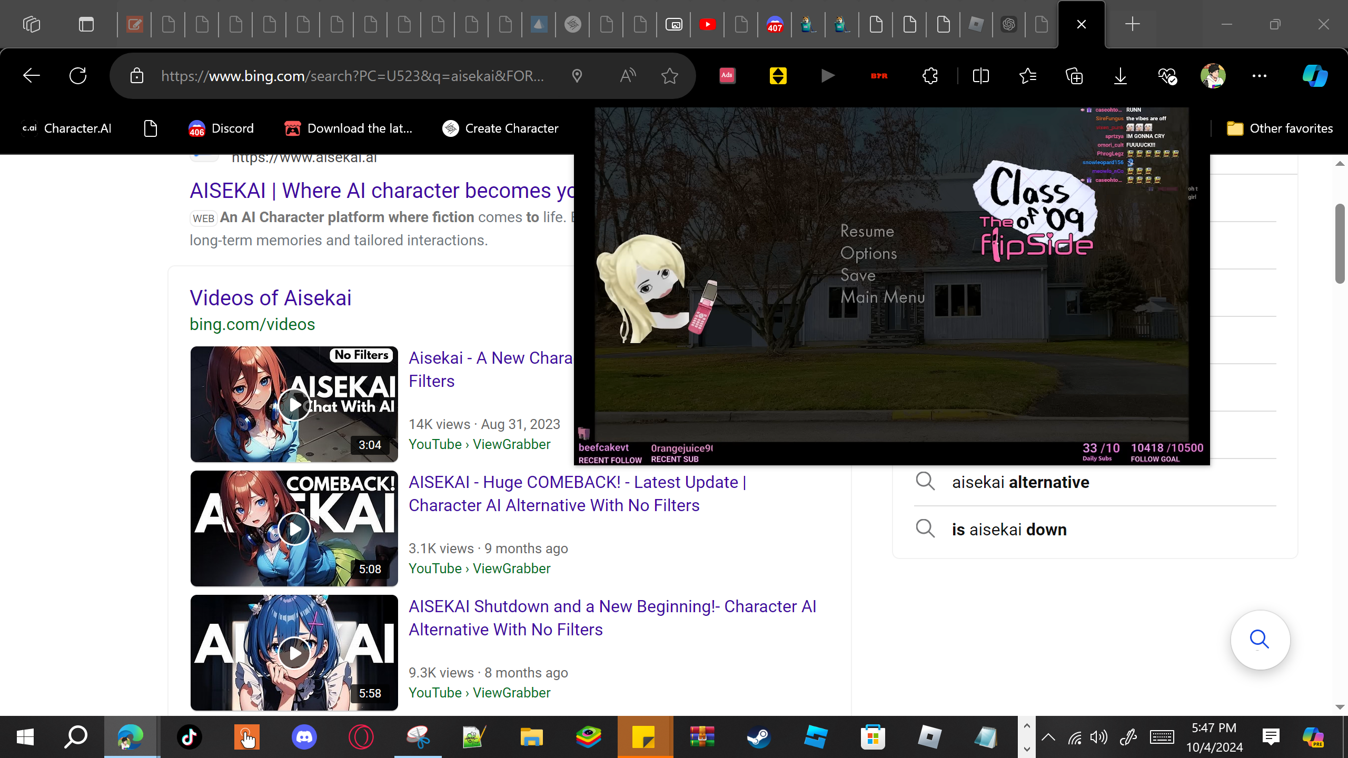Switch to the ChatGPT tab
The height and width of the screenshot is (758, 1348).
tap(1008, 24)
